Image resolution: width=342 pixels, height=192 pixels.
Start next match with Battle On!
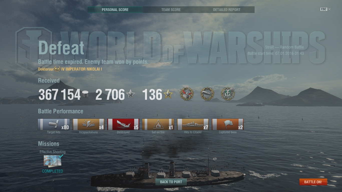coord(313,182)
